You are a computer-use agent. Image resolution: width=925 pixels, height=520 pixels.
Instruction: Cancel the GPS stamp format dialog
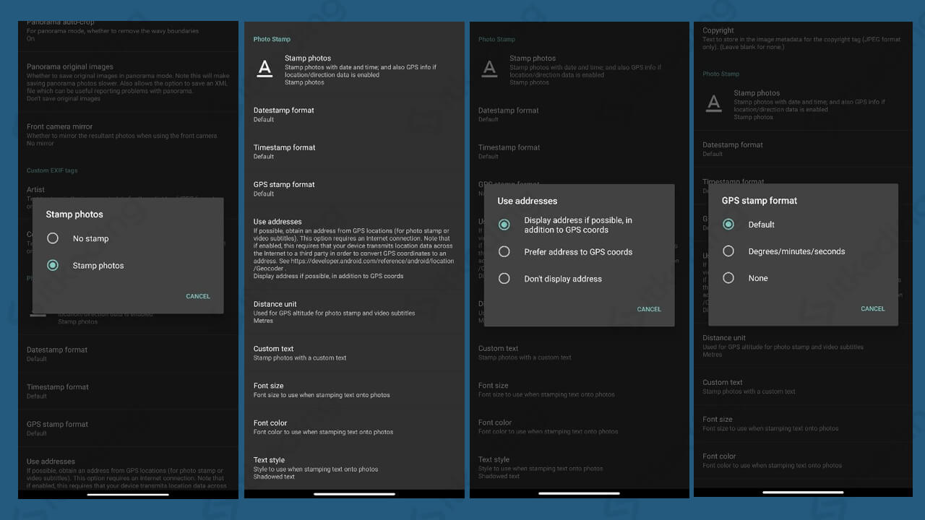[x=873, y=308]
